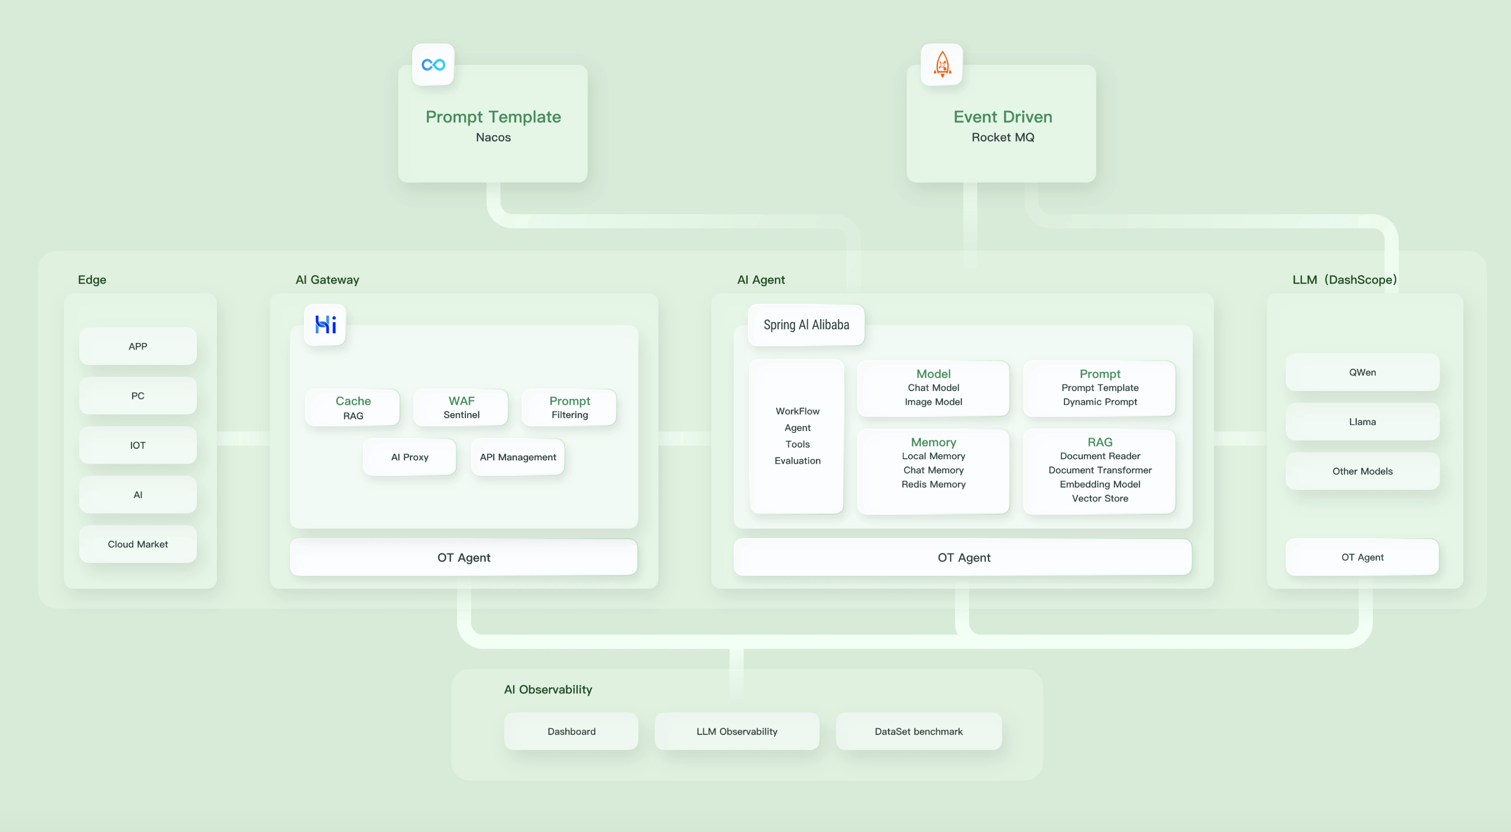
Task: Select the WAF Sentinel box
Action: coord(461,408)
